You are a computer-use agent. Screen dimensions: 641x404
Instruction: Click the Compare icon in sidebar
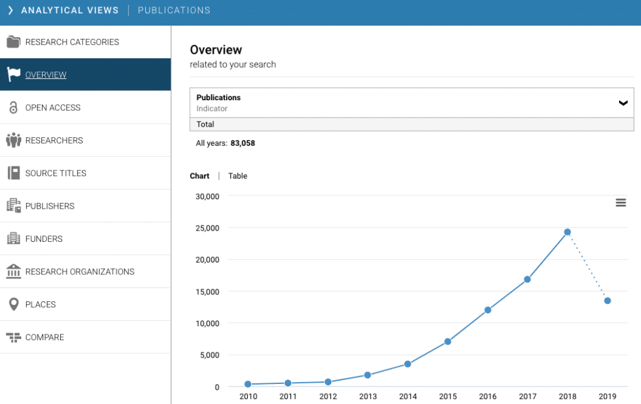13,337
